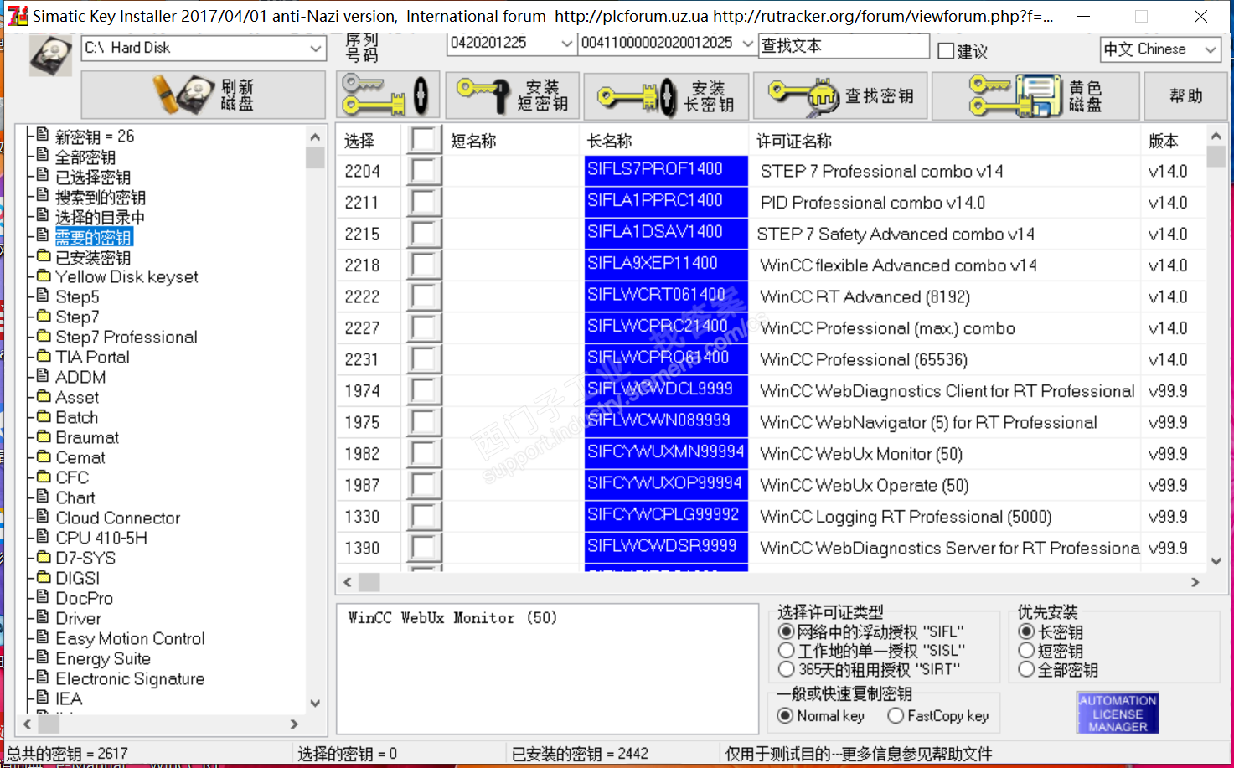Click the 查找文本 search text field
Viewport: 1234px width, 768px height.
pos(844,45)
